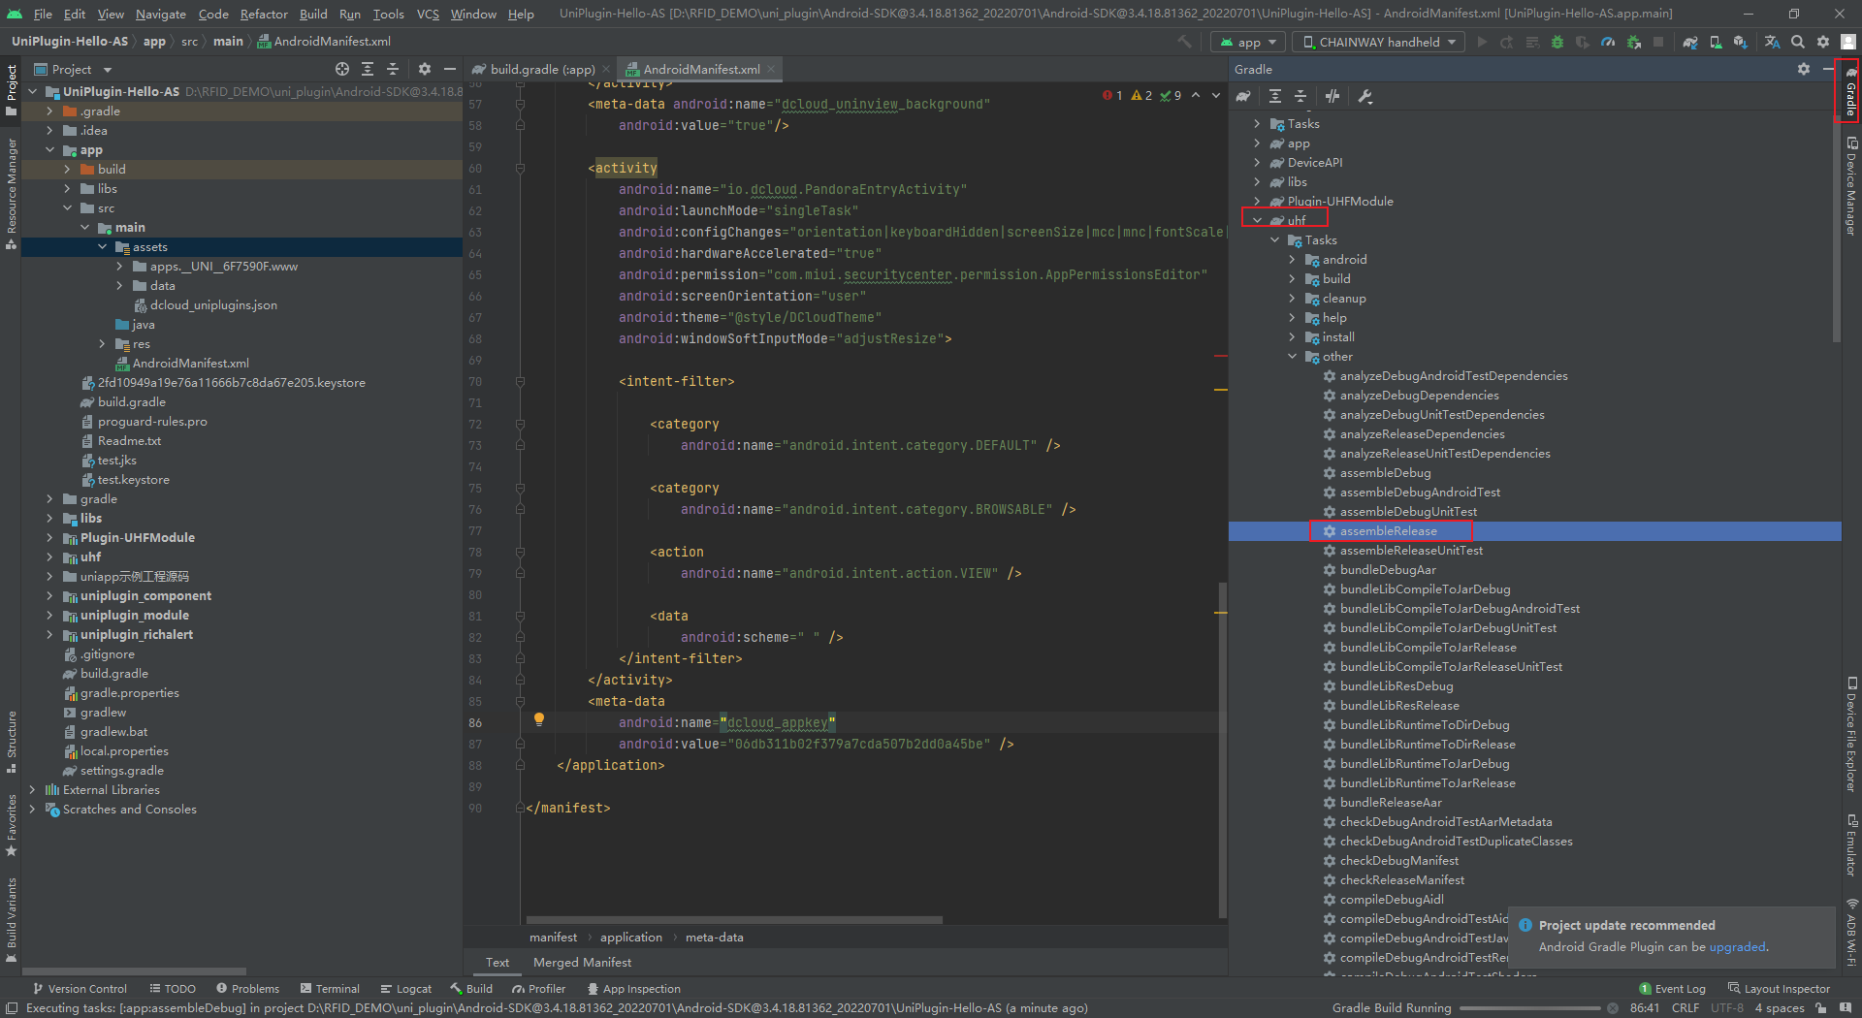Open the app run configuration dropdown
The width and height of the screenshot is (1862, 1018).
tap(1249, 42)
